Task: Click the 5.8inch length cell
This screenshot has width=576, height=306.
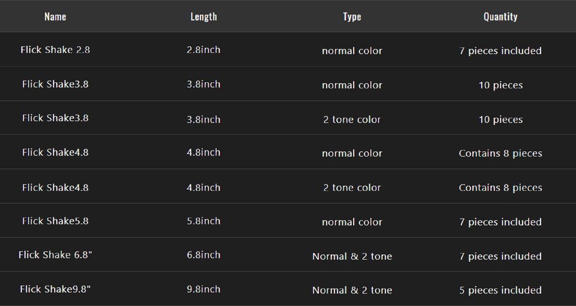Action: click(204, 221)
